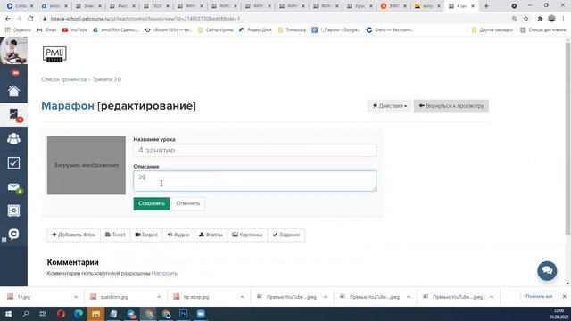Screen dimensions: 571x321
Task: Click the Отменить button
Action: pos(188,203)
